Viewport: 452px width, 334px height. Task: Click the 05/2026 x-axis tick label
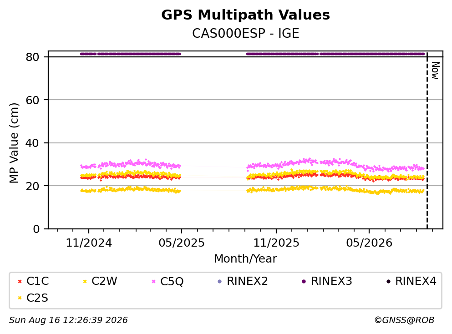pyautogui.click(x=369, y=243)
